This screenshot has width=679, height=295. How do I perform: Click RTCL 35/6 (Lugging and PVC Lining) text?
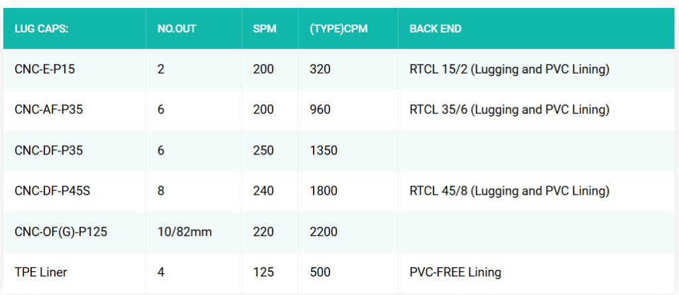coord(509,110)
